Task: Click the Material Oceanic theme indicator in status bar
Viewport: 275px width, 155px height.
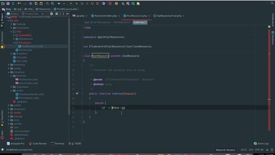Action: click(x=225, y=150)
